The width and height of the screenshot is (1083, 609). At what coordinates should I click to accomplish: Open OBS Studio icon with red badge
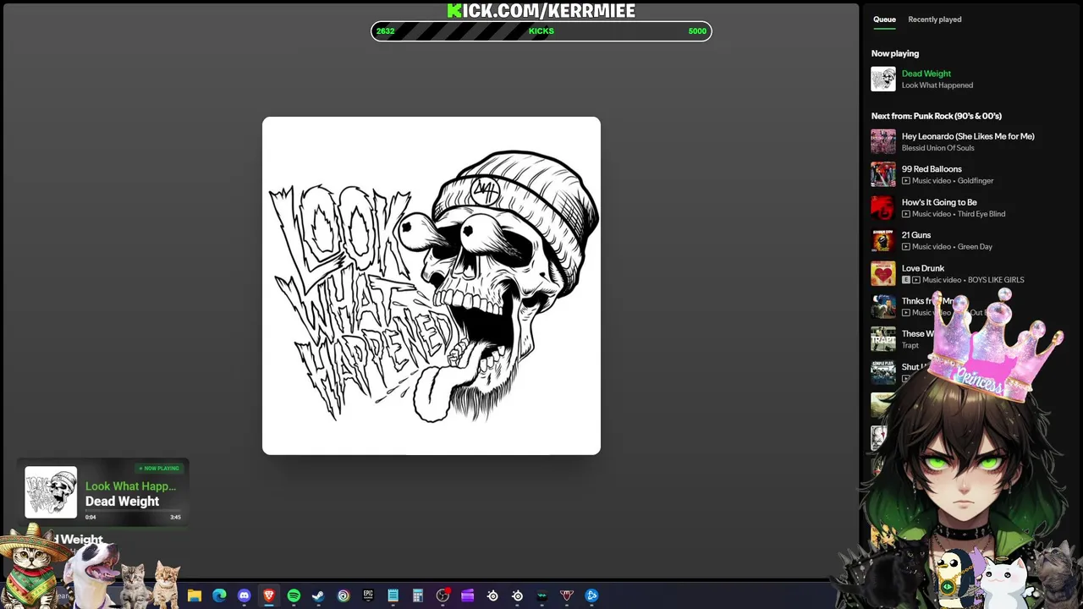click(x=443, y=595)
